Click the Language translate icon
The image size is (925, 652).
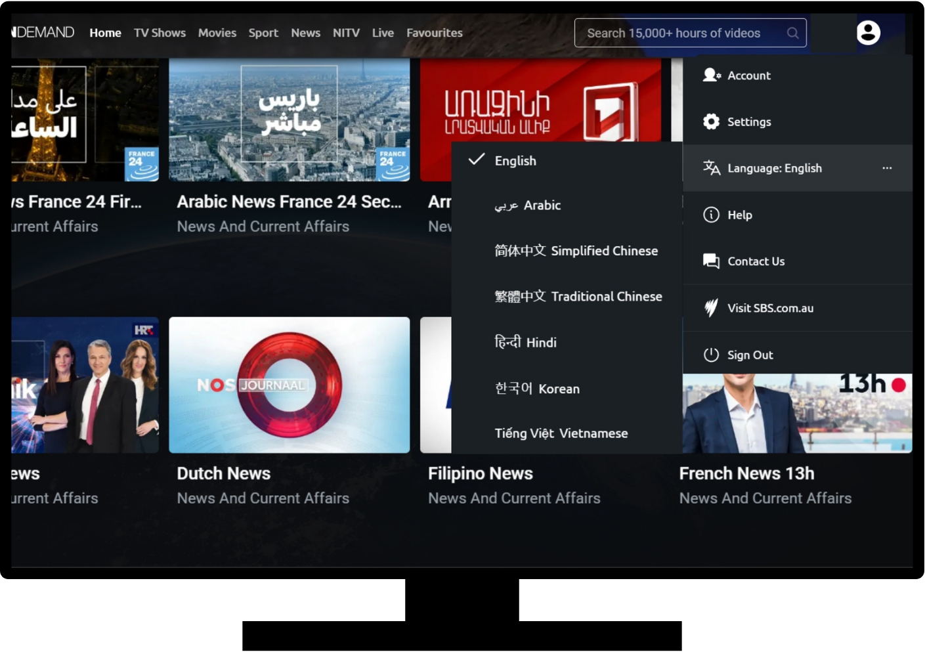712,168
